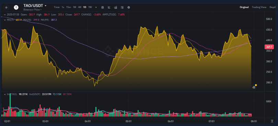Viewport: 278px width, 126px height.
Task: Select the 15m timeframe
Action: (x=68, y=7)
